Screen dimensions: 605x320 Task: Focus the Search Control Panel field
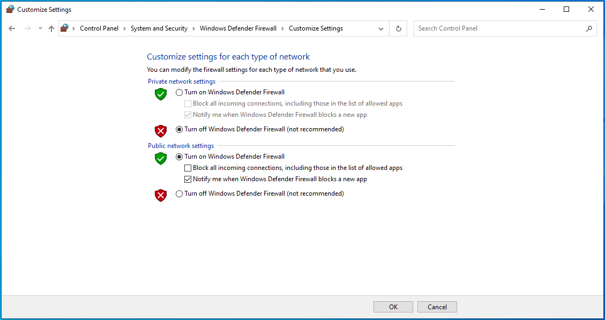(498, 28)
